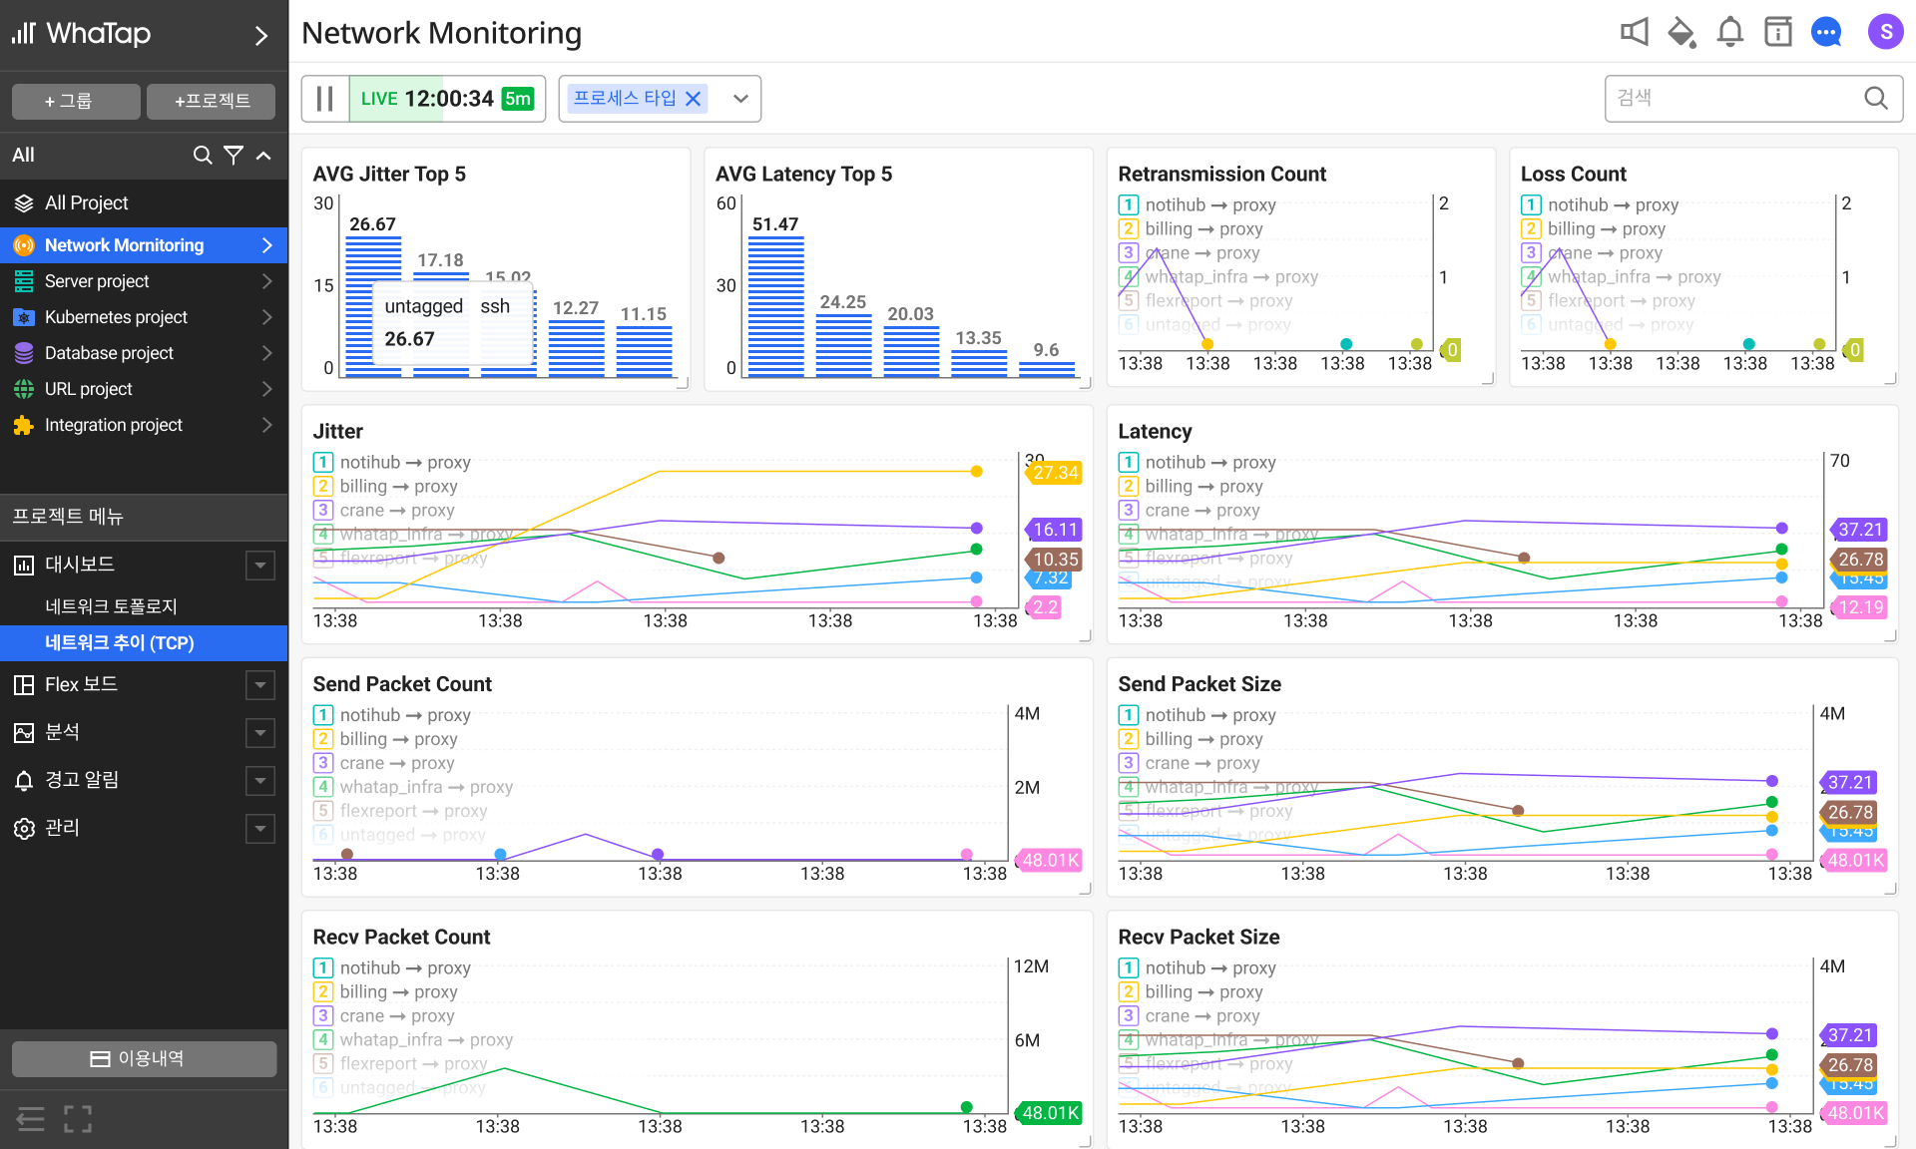This screenshot has width=1916, height=1149.
Task: Click the +프로젝트 button
Action: tap(211, 101)
